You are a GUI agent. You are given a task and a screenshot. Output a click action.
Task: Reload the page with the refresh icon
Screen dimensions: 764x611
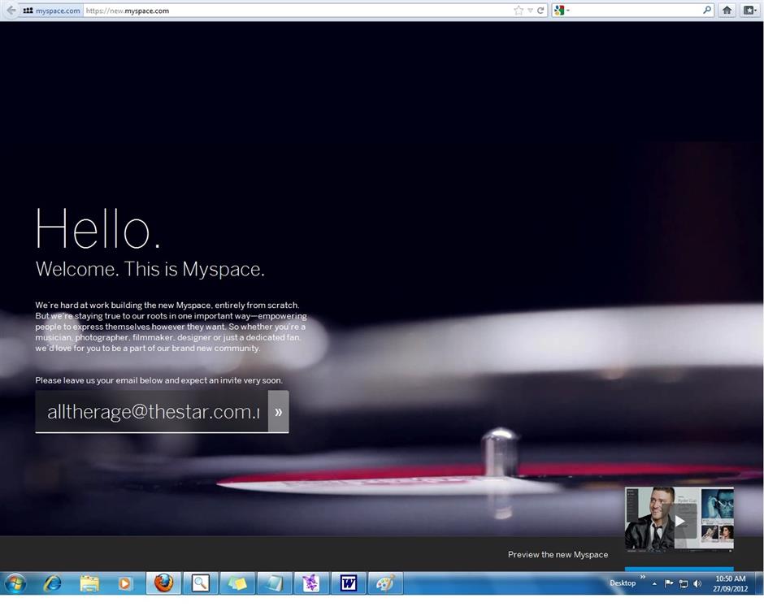point(540,11)
